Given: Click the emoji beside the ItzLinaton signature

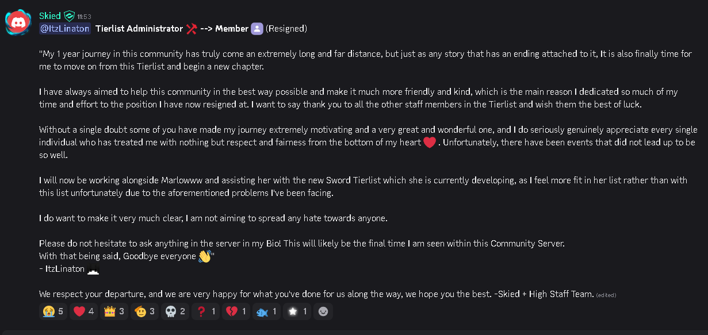Looking at the screenshot, I should point(93,269).
